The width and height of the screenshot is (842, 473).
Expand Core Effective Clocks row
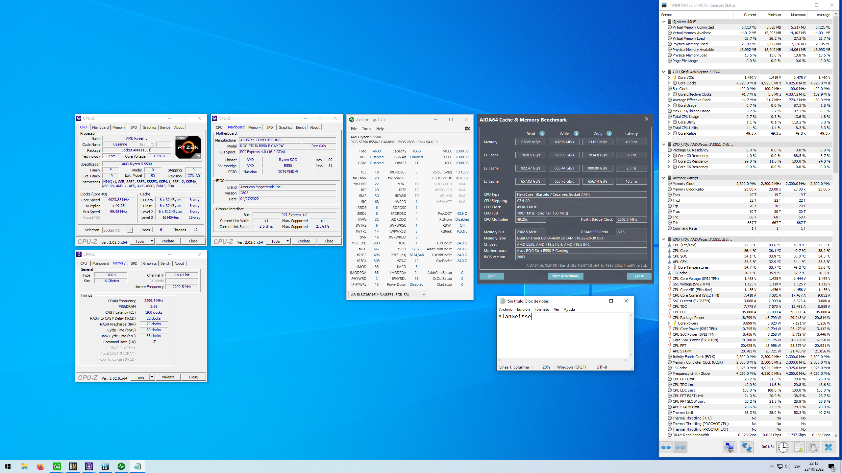click(x=669, y=94)
